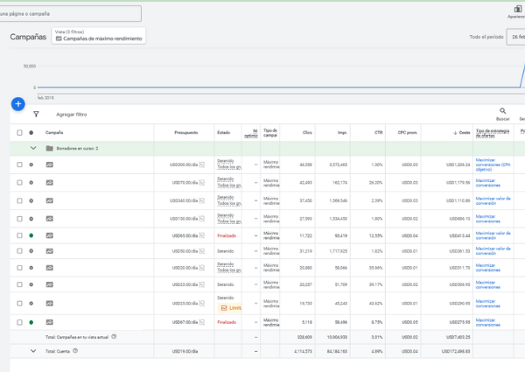Click the blue line at chart's right edge

coord(522,76)
